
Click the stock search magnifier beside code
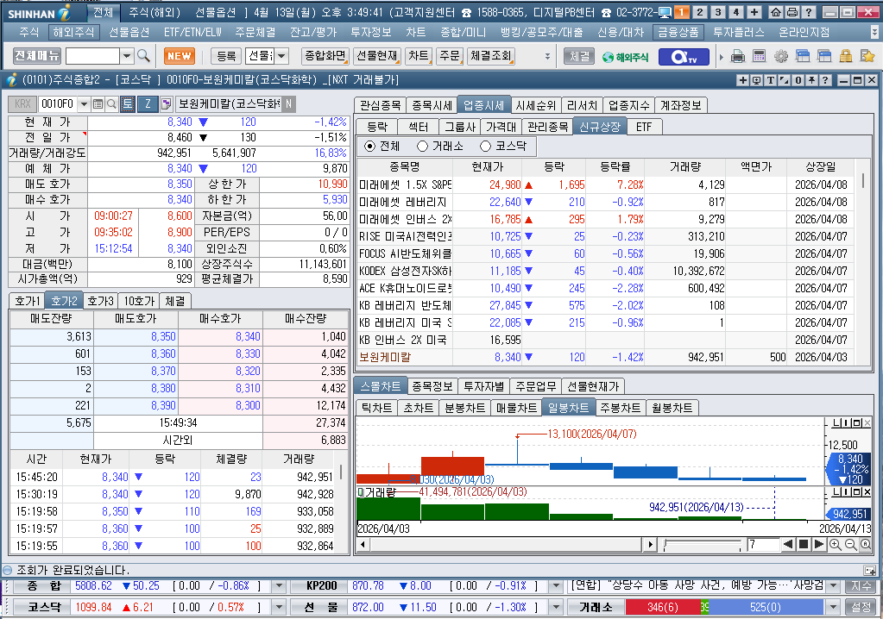click(x=111, y=104)
